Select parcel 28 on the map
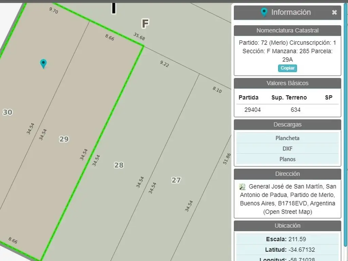 119,165
